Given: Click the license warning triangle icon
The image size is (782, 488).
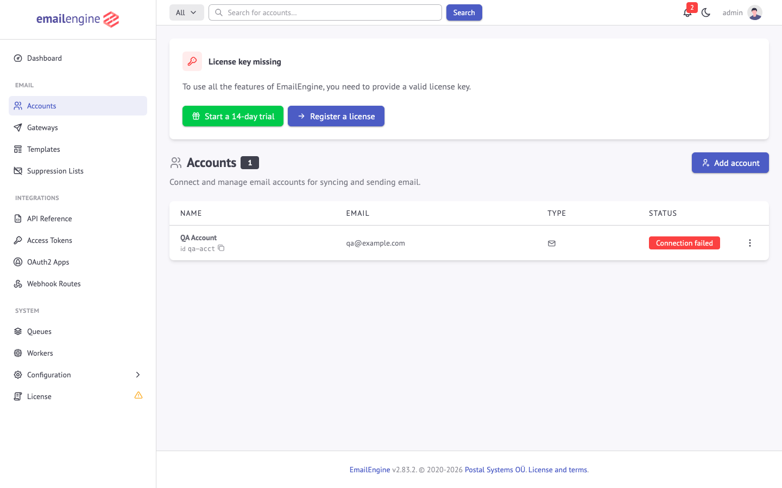Looking at the screenshot, I should (138, 396).
